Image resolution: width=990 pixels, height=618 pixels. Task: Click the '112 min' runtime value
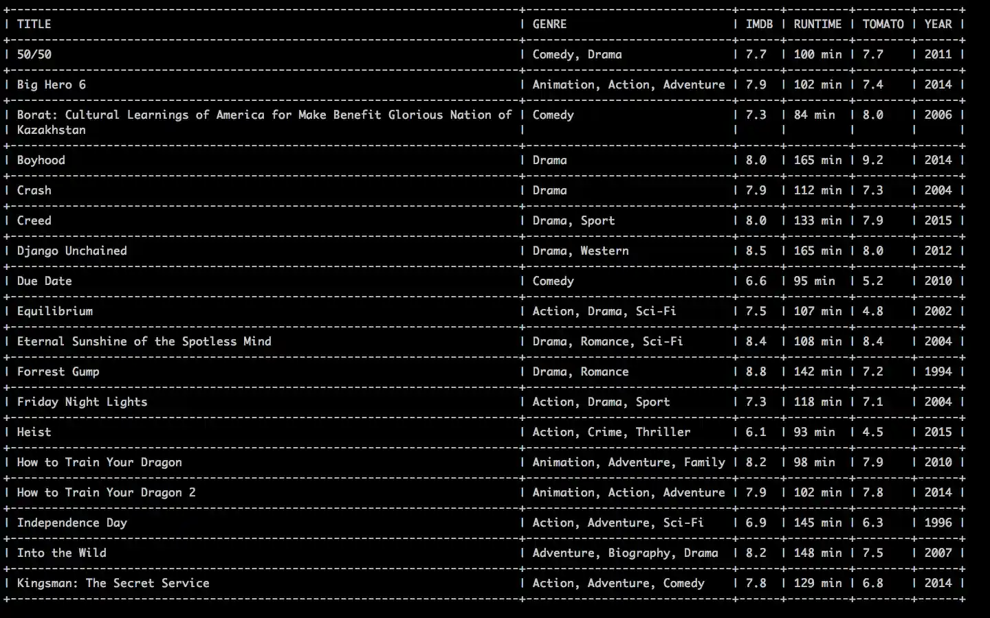coord(817,190)
